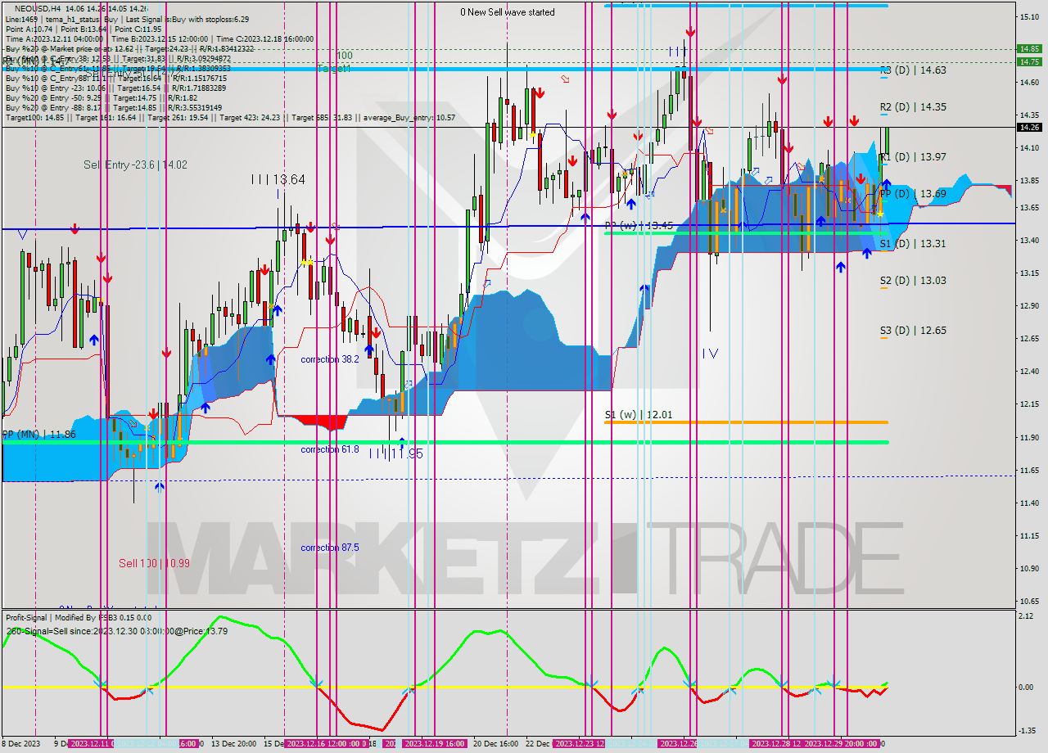Click the 10.65 price axis tick
The image size is (1048, 753).
[1028, 602]
